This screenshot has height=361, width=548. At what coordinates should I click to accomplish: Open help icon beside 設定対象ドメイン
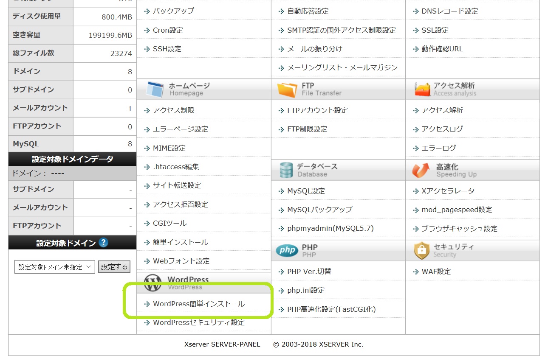click(103, 243)
